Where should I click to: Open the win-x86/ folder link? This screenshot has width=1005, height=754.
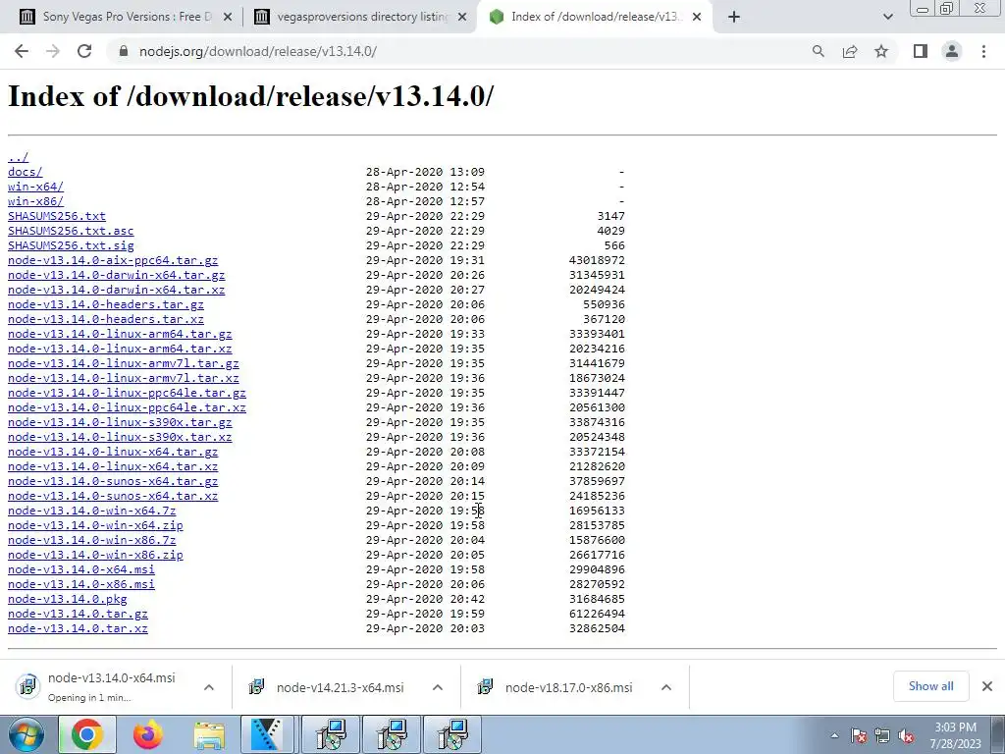[x=36, y=201]
